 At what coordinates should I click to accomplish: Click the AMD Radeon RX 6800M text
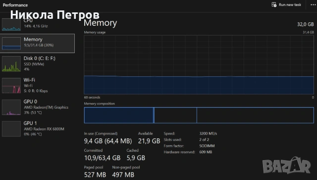click(x=44, y=129)
